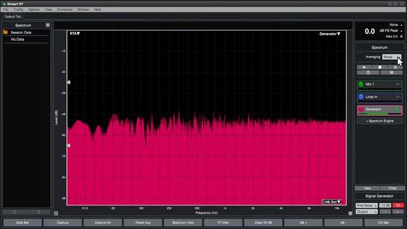This screenshot has height=229, width=407.
Task: Reset the Max 0.0 indicator dot
Action: coord(401,36)
